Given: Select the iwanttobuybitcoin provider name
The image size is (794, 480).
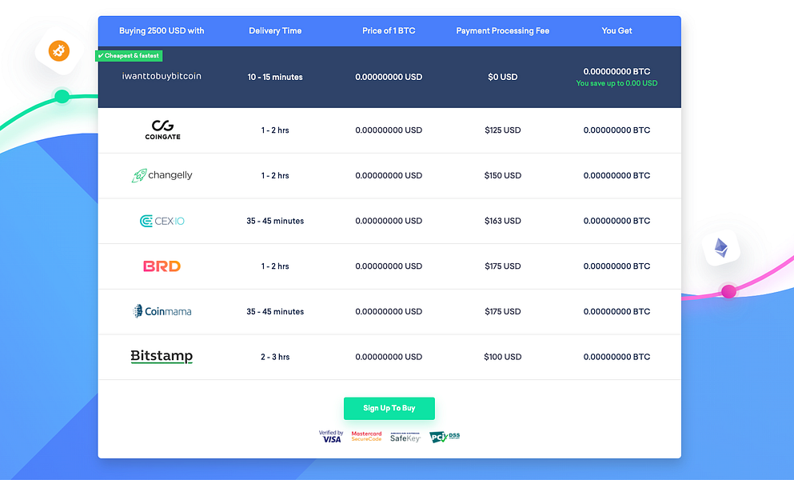Looking at the screenshot, I should pyautogui.click(x=162, y=76).
